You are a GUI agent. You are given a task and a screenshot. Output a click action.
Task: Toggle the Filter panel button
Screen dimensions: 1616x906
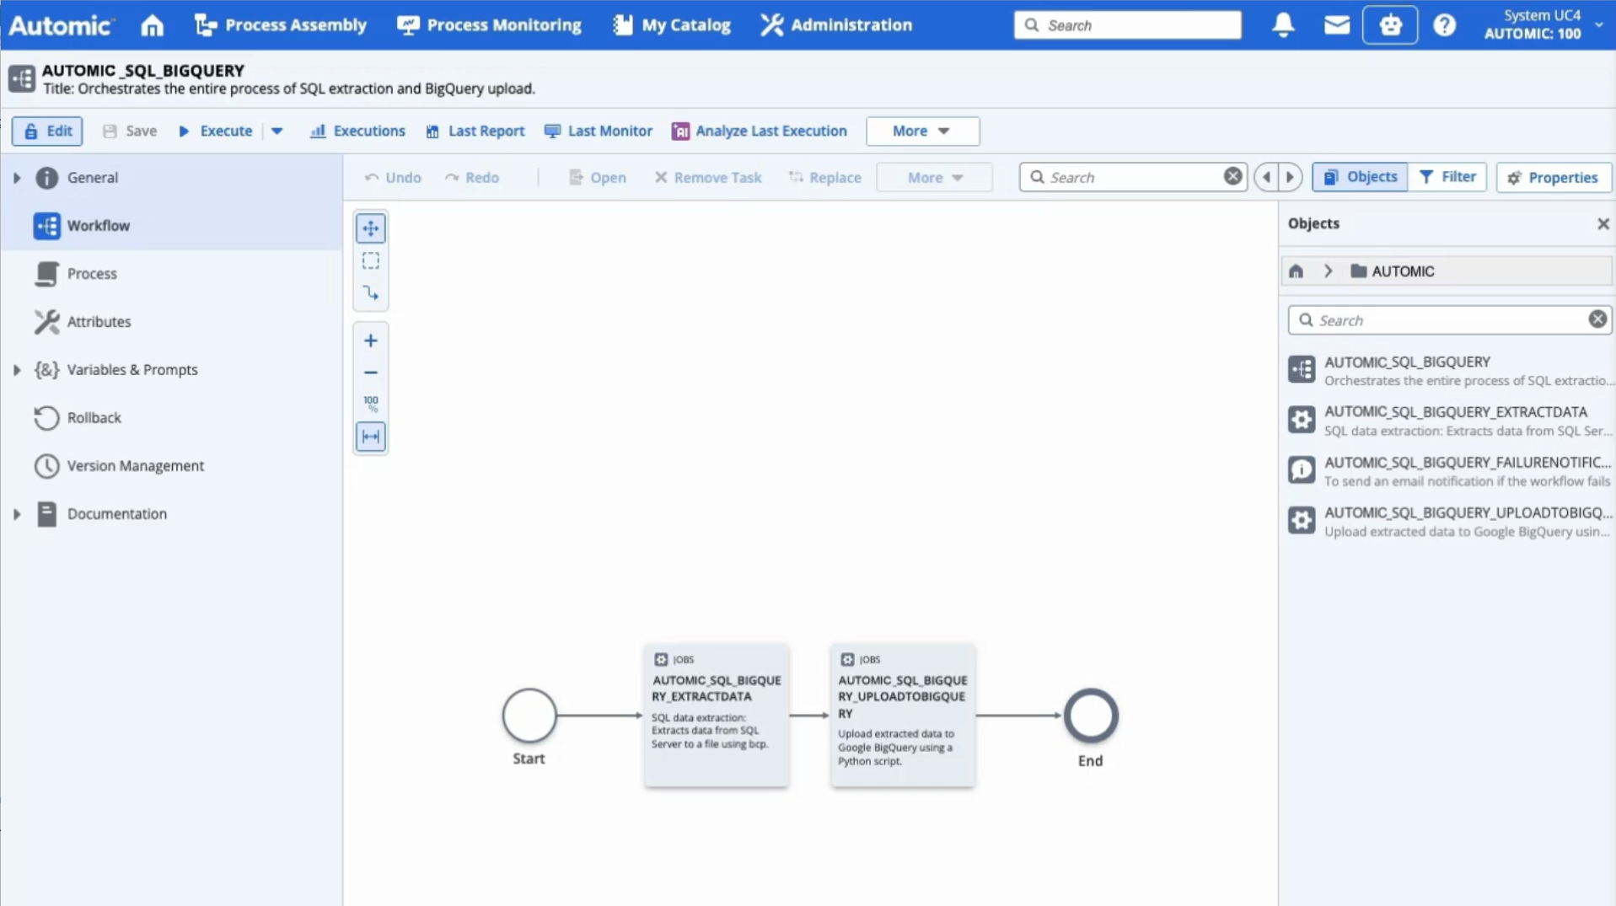pos(1447,177)
